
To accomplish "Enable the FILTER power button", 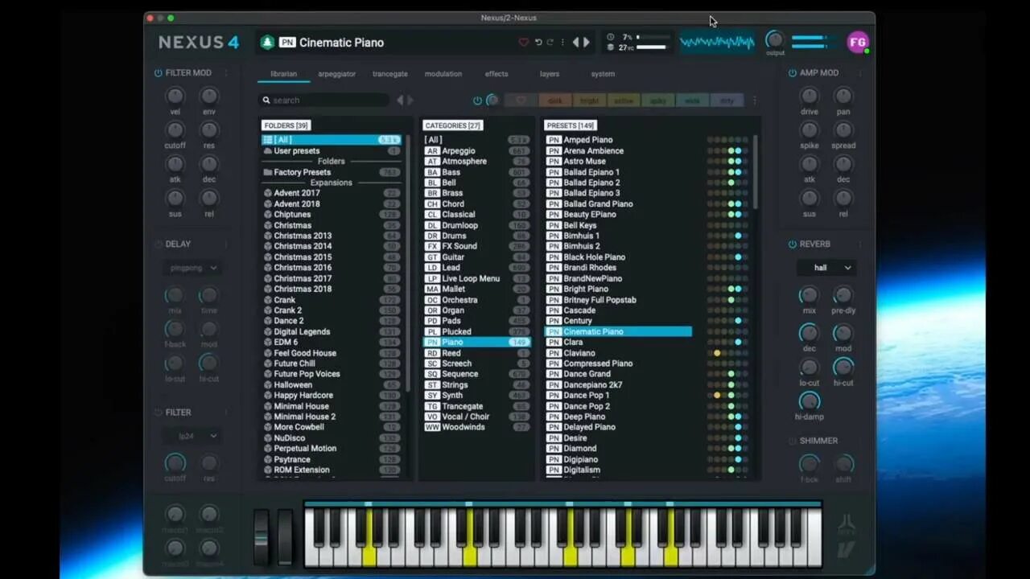I will pyautogui.click(x=158, y=413).
